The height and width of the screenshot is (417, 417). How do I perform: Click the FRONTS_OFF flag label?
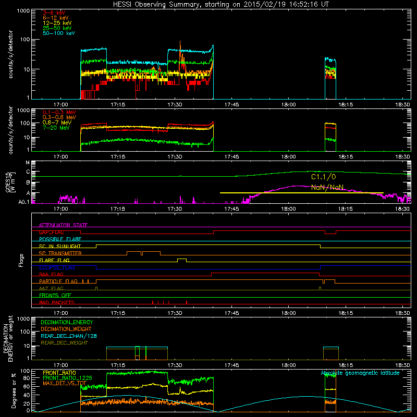tap(55, 296)
